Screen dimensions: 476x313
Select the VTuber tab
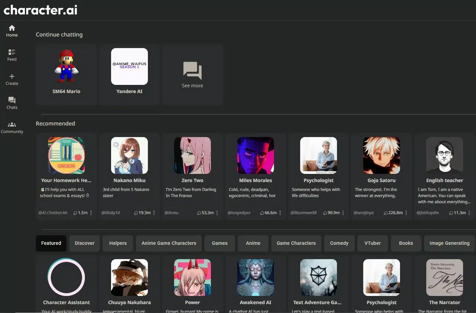point(372,243)
